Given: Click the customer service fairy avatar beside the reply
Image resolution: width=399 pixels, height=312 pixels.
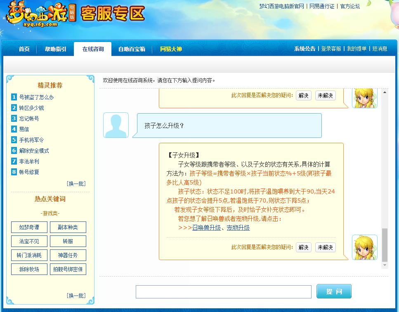Looking at the screenshot, I should point(365,247).
